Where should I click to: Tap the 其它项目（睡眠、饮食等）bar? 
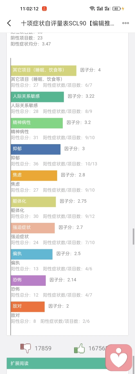(44, 71)
